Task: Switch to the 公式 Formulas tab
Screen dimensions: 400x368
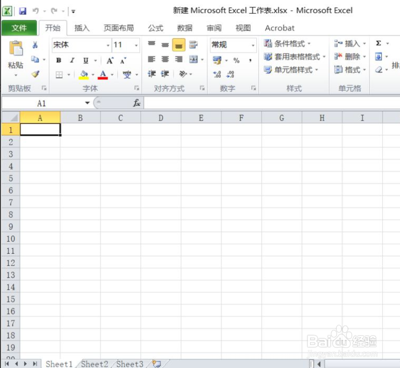Action: pyautogui.click(x=156, y=28)
